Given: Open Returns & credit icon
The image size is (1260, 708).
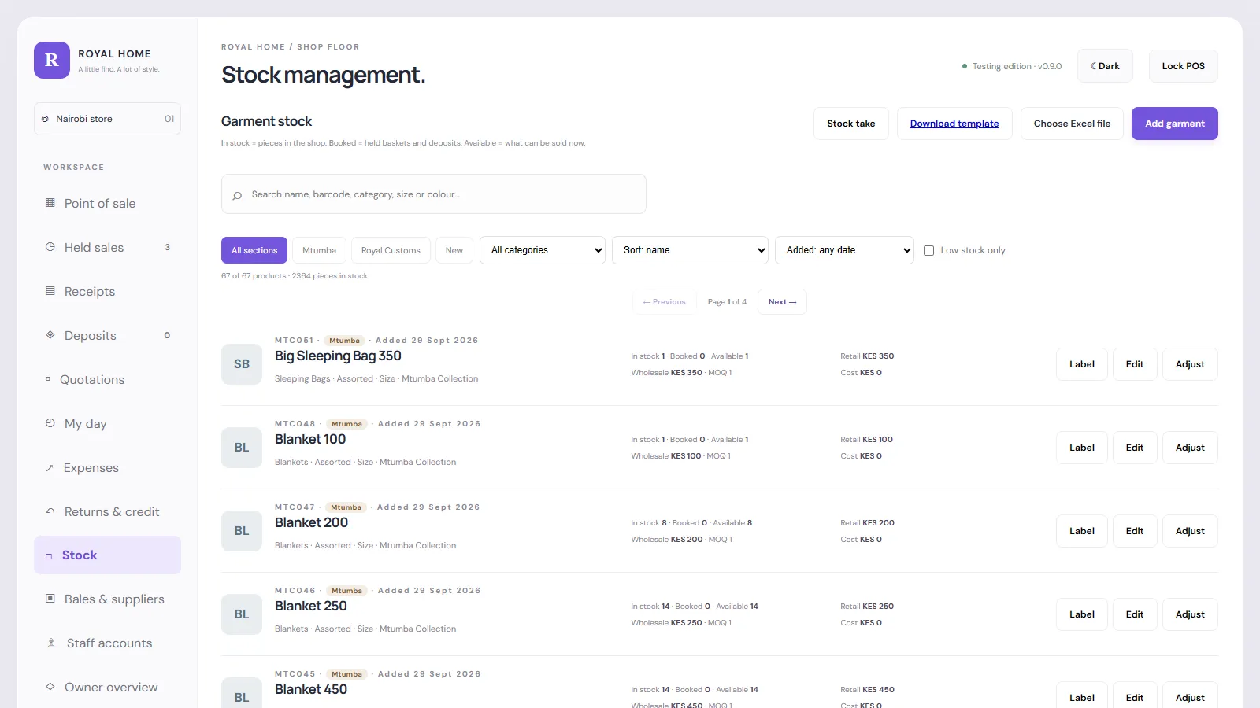Looking at the screenshot, I should pos(50,511).
